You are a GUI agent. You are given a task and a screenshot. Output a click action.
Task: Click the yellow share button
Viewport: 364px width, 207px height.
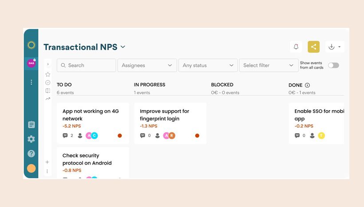(x=314, y=47)
